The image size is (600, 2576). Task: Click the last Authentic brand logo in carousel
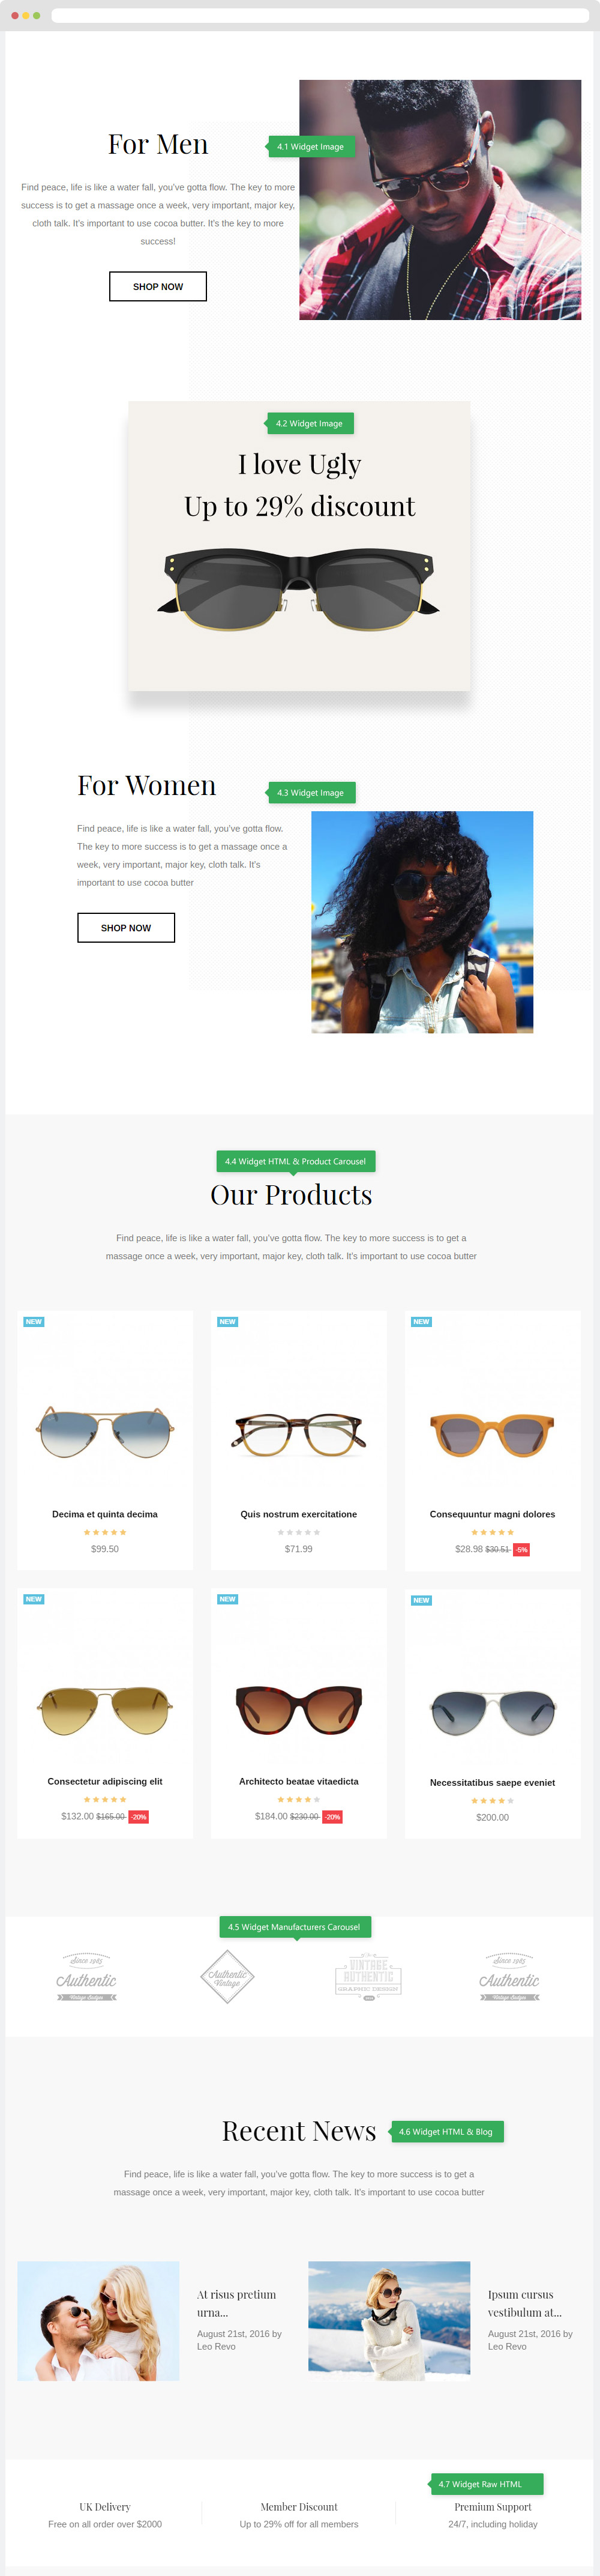(510, 1977)
